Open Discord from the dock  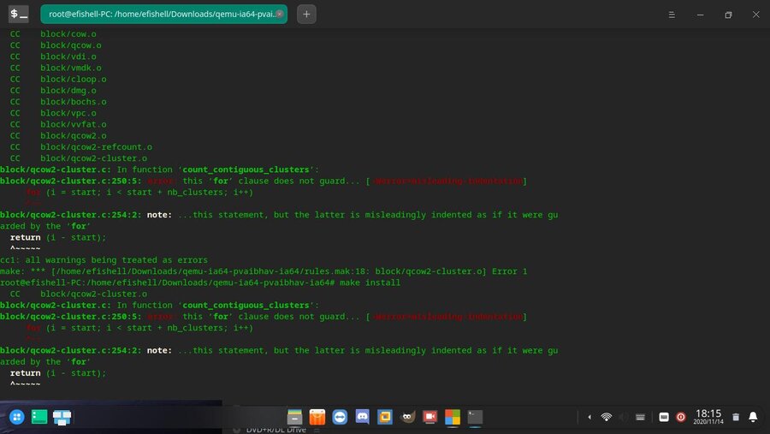[362, 417]
